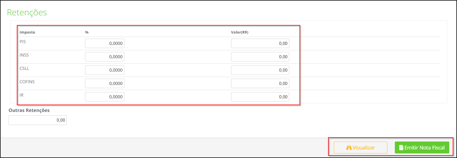
Task: Click the IR Valor(R$) field
Action: pos(260,97)
